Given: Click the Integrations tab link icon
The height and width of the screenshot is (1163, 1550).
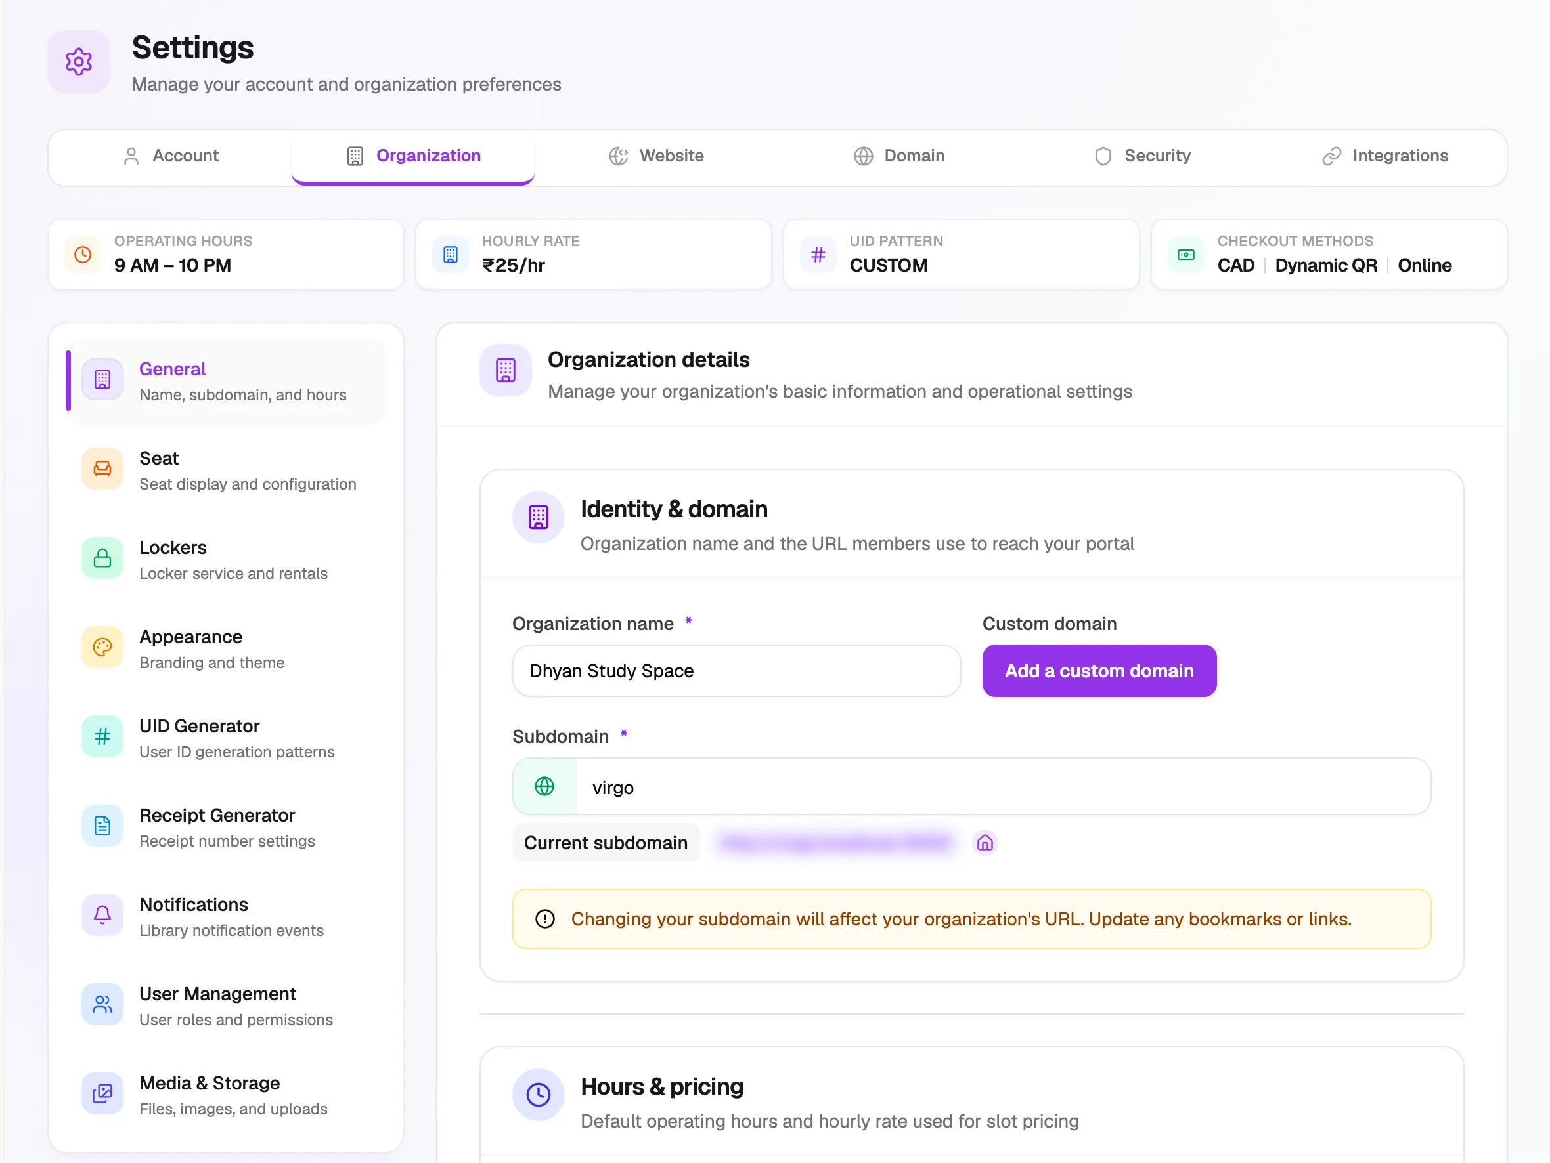Looking at the screenshot, I should [x=1331, y=156].
